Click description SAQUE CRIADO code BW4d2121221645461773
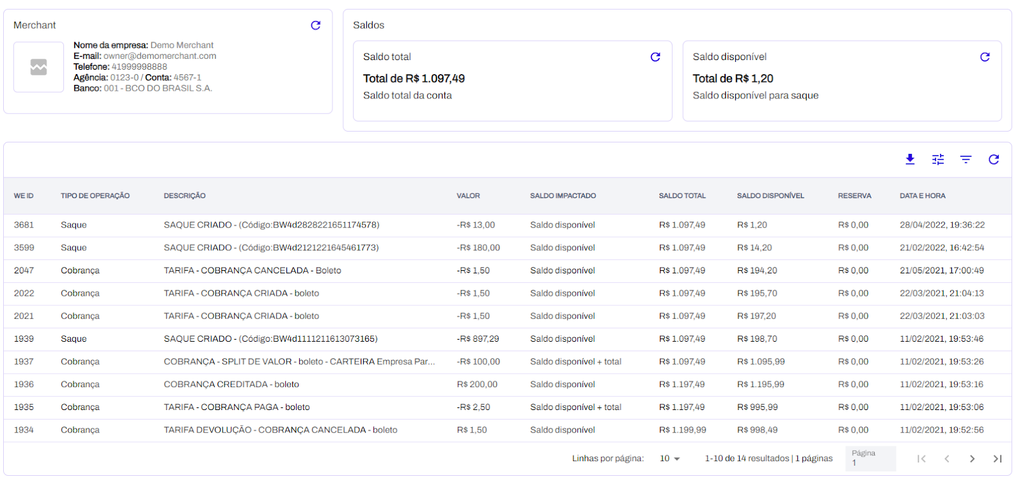The width and height of the screenshot is (1023, 479). pyautogui.click(x=271, y=248)
